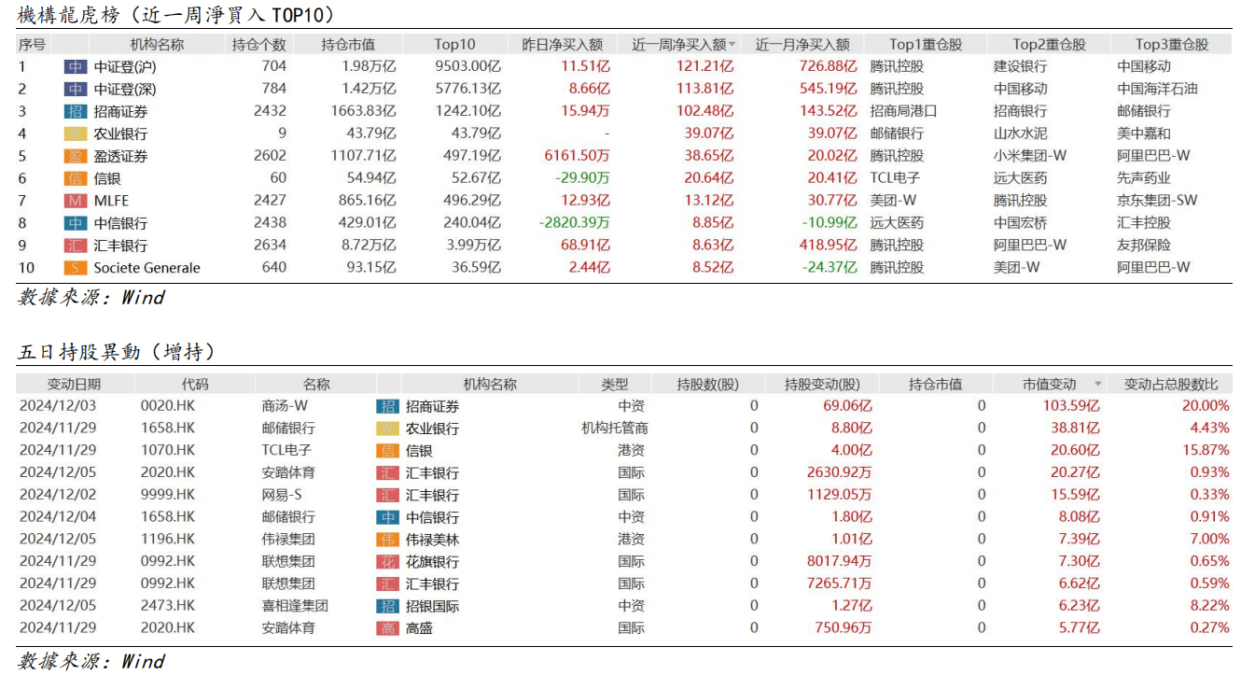Click the 招商证券 icon in the 商汤-W row
The height and width of the screenshot is (675, 1241).
point(387,406)
